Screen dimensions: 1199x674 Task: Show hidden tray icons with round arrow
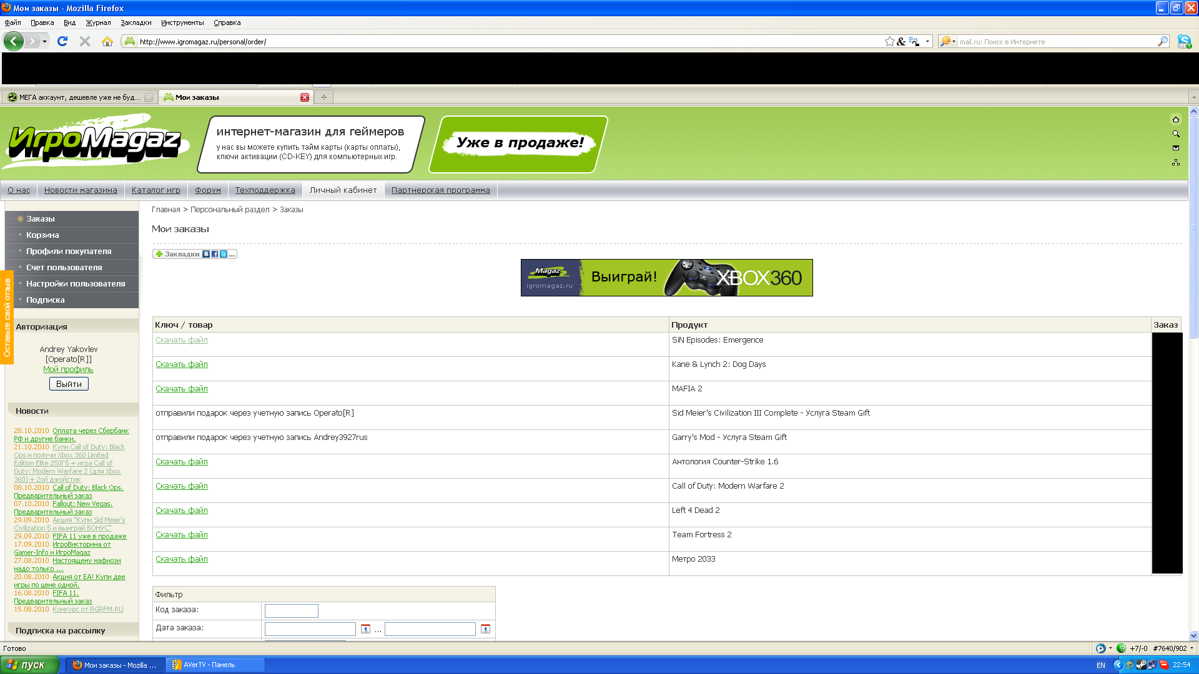point(1118,665)
